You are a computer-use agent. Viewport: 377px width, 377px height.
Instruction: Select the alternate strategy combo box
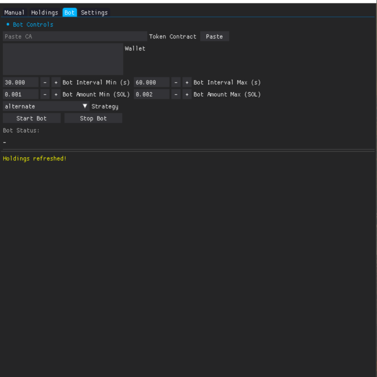coord(41,106)
